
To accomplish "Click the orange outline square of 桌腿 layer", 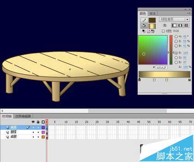I will 43,137.
